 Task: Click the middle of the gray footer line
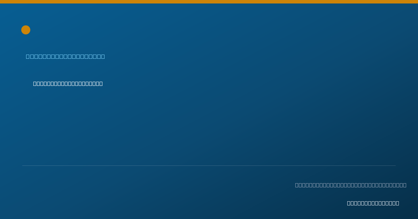pyautogui.click(x=351, y=185)
